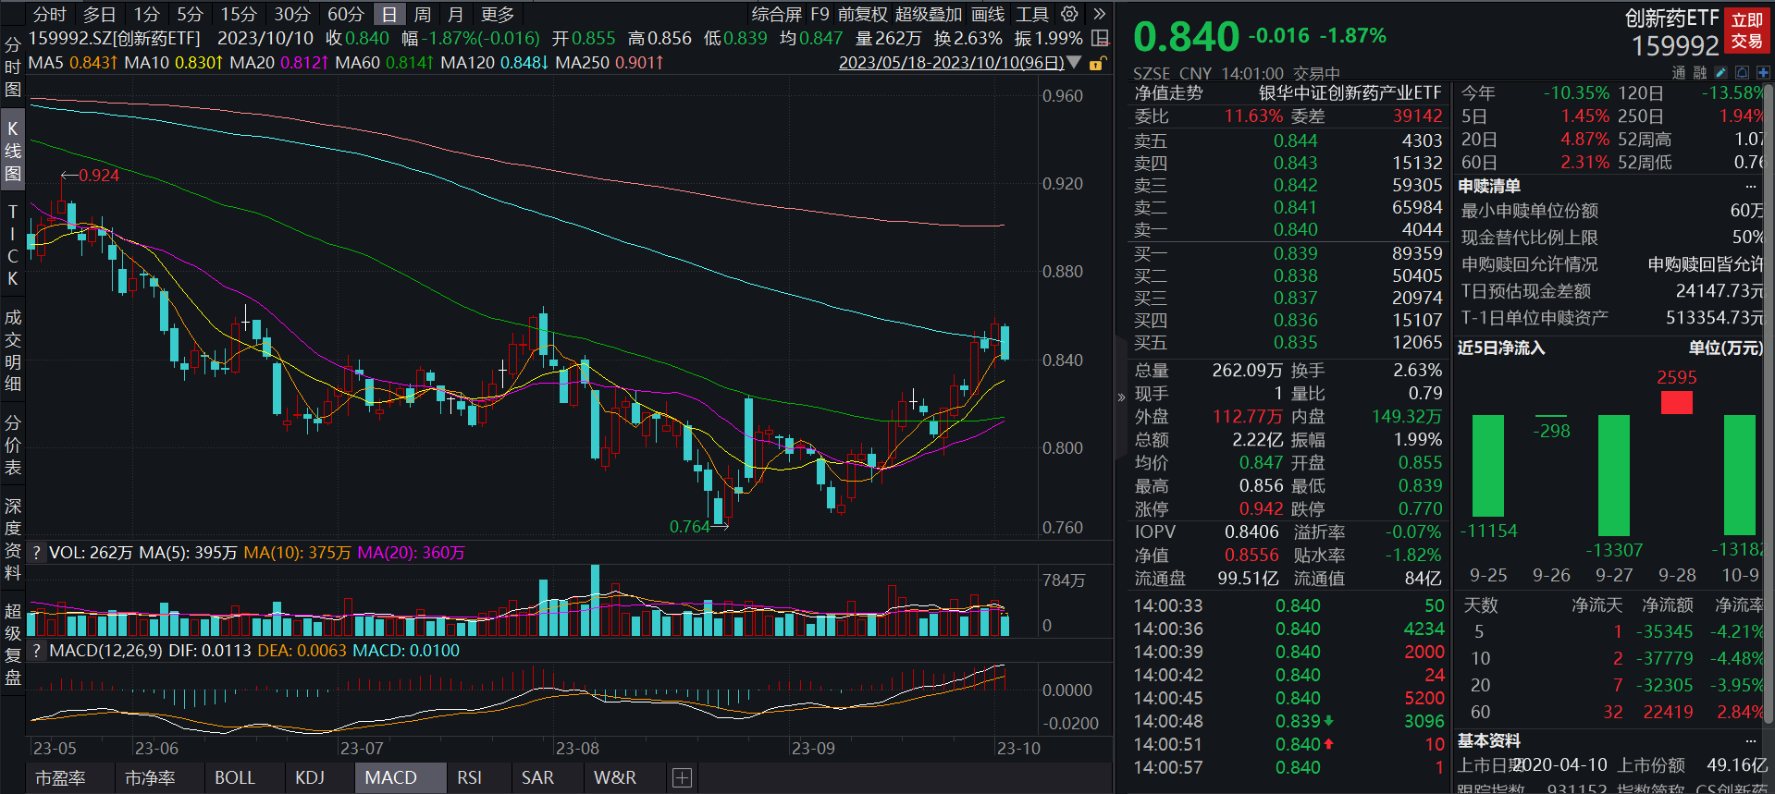Open the 画线 drawing tools menu

[988, 14]
